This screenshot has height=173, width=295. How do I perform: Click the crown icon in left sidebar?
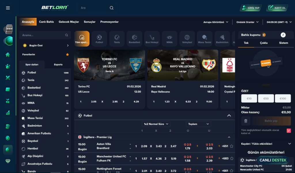tap(8, 66)
